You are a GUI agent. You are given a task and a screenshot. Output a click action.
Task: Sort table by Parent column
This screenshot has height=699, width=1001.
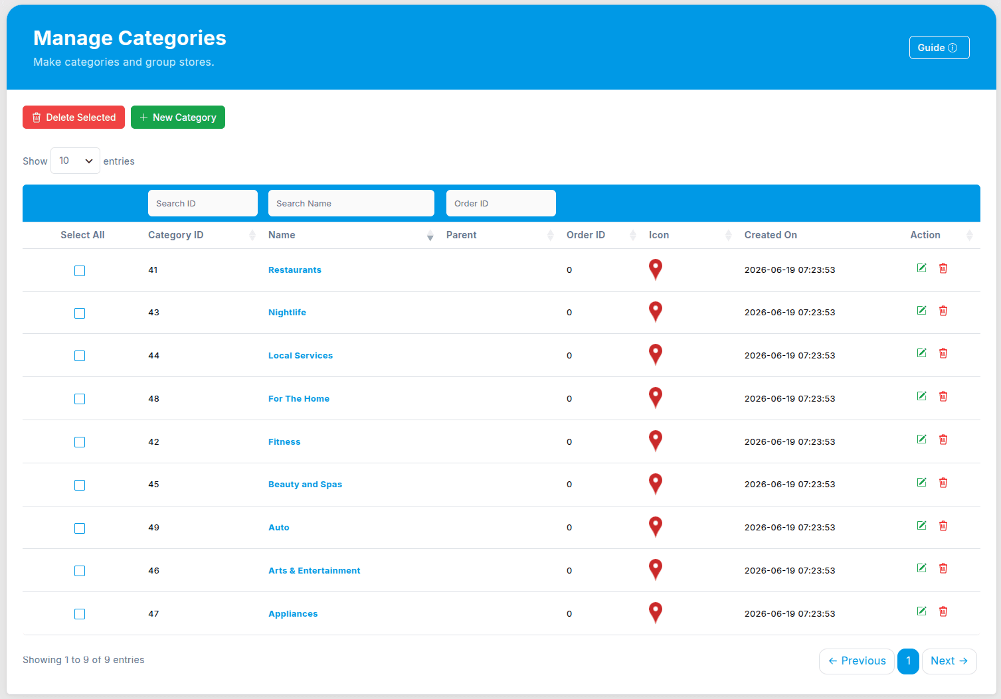500,235
